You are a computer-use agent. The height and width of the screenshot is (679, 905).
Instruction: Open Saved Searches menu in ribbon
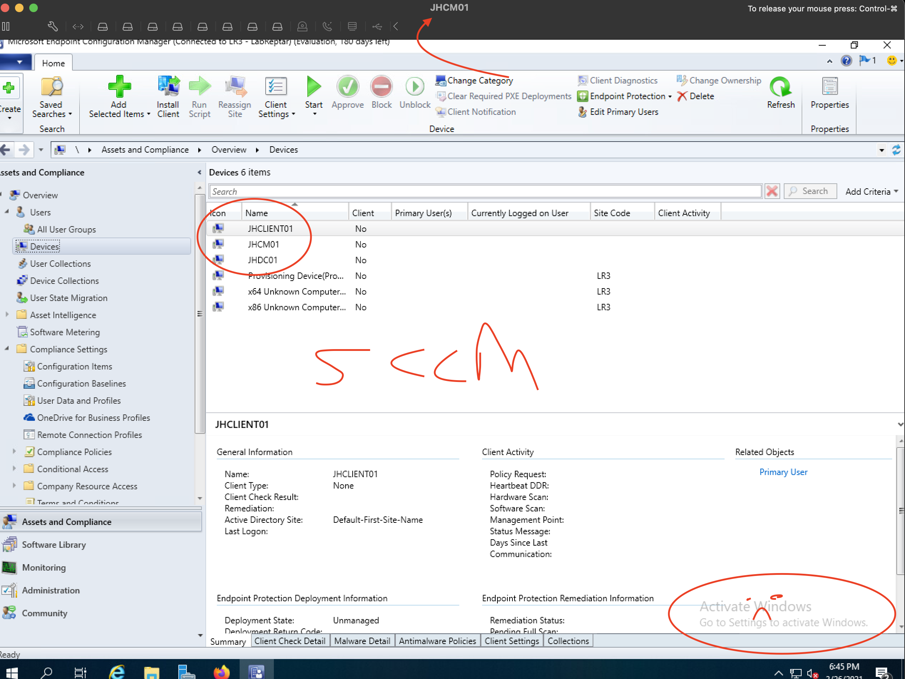click(52, 97)
